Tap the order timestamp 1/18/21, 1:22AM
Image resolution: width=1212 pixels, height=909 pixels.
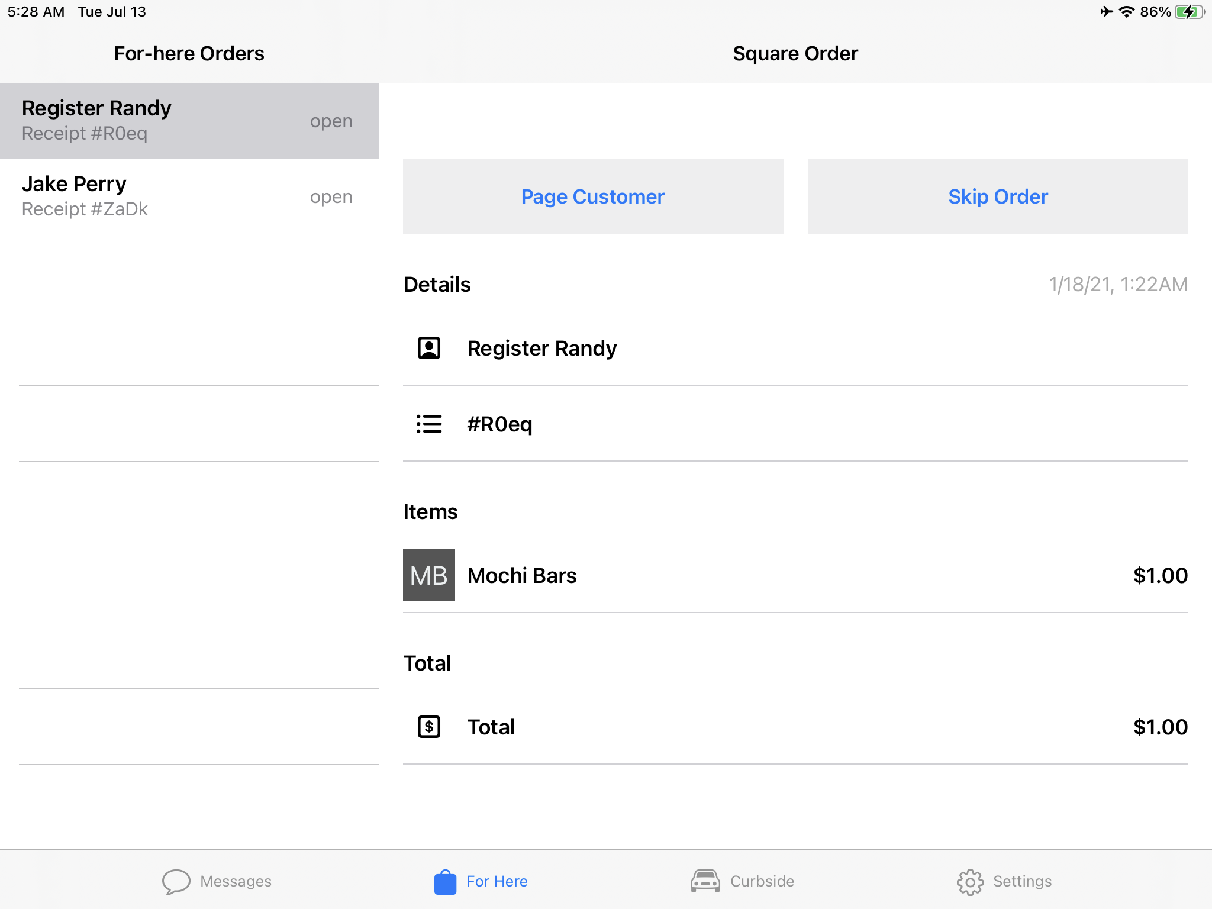[x=1118, y=285]
